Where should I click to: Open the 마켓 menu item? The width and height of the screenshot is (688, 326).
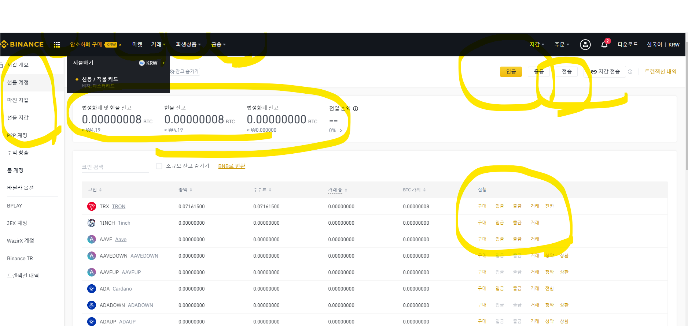click(x=137, y=45)
